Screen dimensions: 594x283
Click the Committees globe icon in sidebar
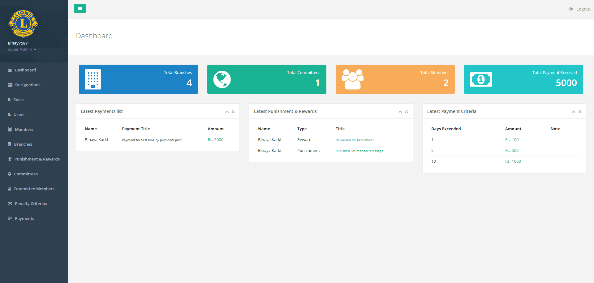tap(10, 174)
